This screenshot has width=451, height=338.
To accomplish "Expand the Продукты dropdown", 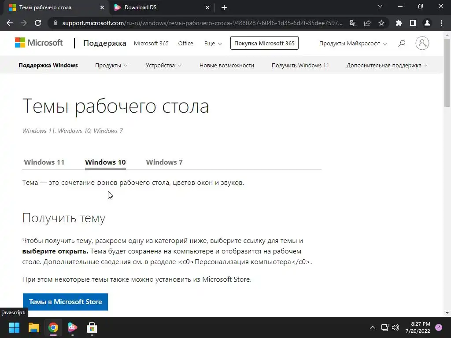I will [111, 66].
